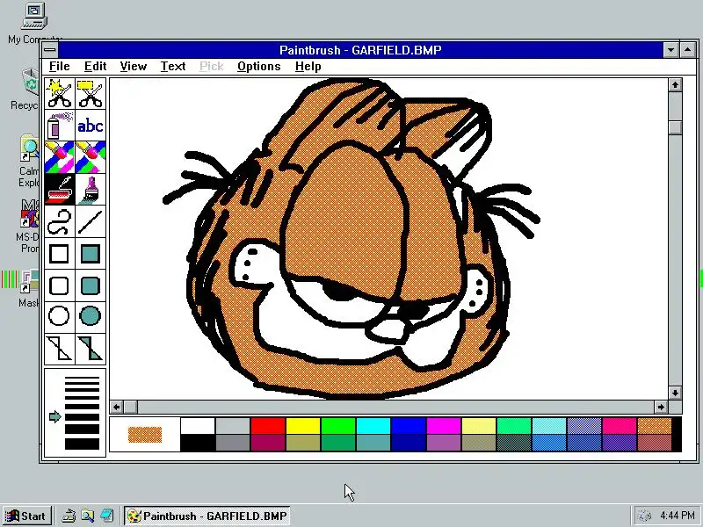Select the Scissors free-form cutout tool
Screen dimensions: 703x527
[59, 94]
